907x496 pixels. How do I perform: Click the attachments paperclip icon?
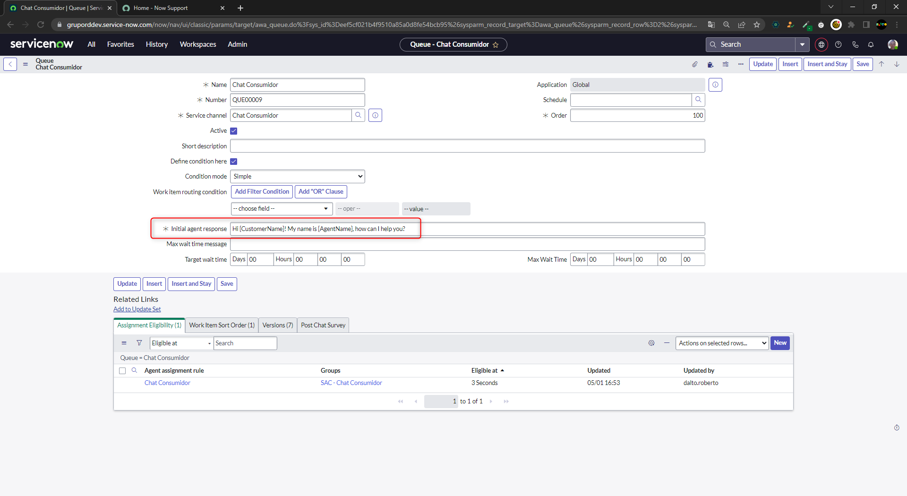click(x=694, y=64)
